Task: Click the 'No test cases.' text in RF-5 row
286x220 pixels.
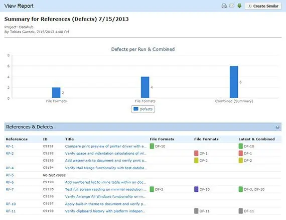Action: pos(55,175)
